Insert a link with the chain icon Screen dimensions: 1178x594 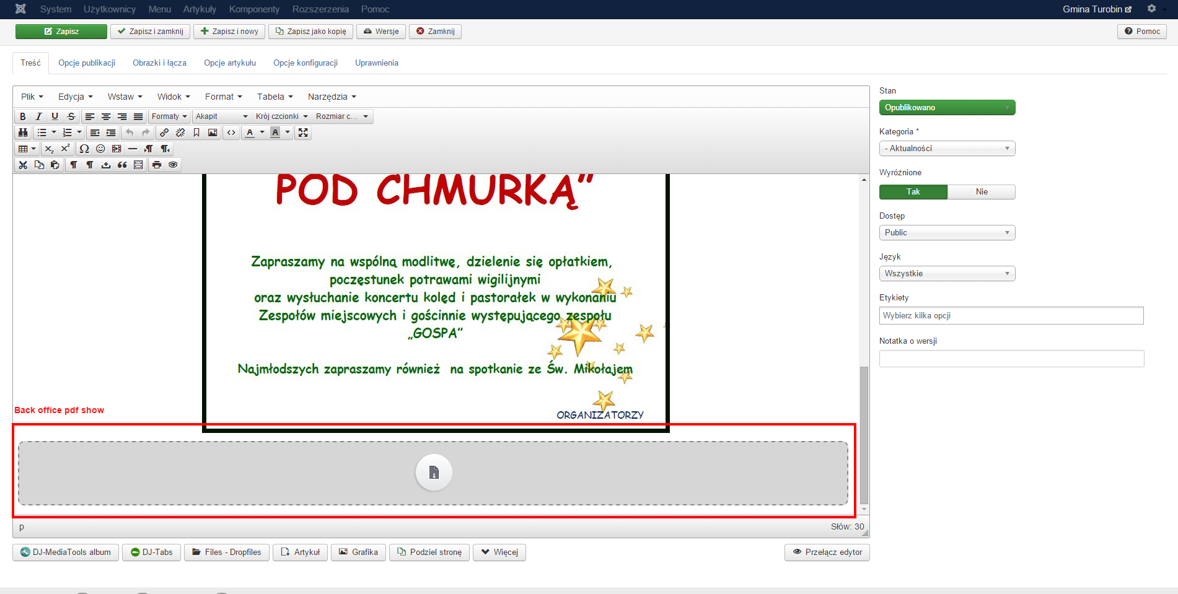[164, 133]
